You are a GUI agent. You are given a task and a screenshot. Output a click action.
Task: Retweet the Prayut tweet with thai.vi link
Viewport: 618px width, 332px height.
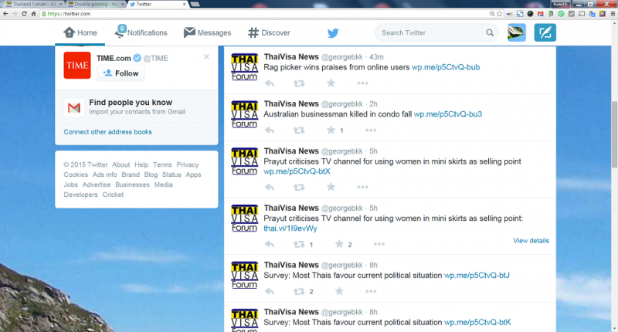click(x=299, y=244)
